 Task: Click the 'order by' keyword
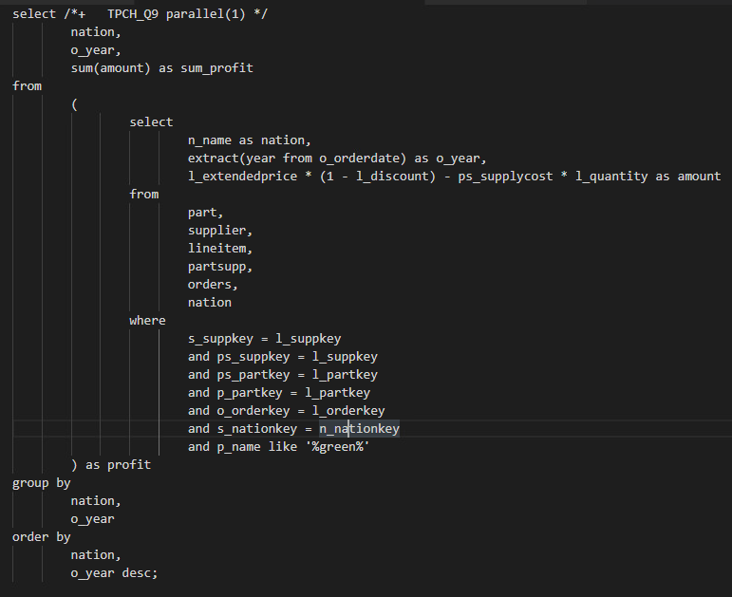pos(42,537)
